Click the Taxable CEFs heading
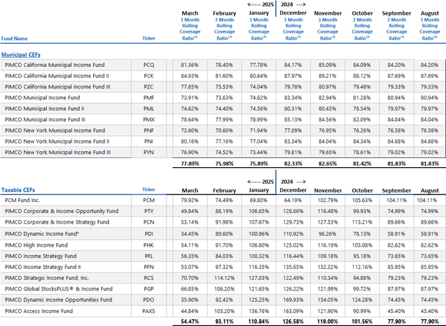 point(18,190)
